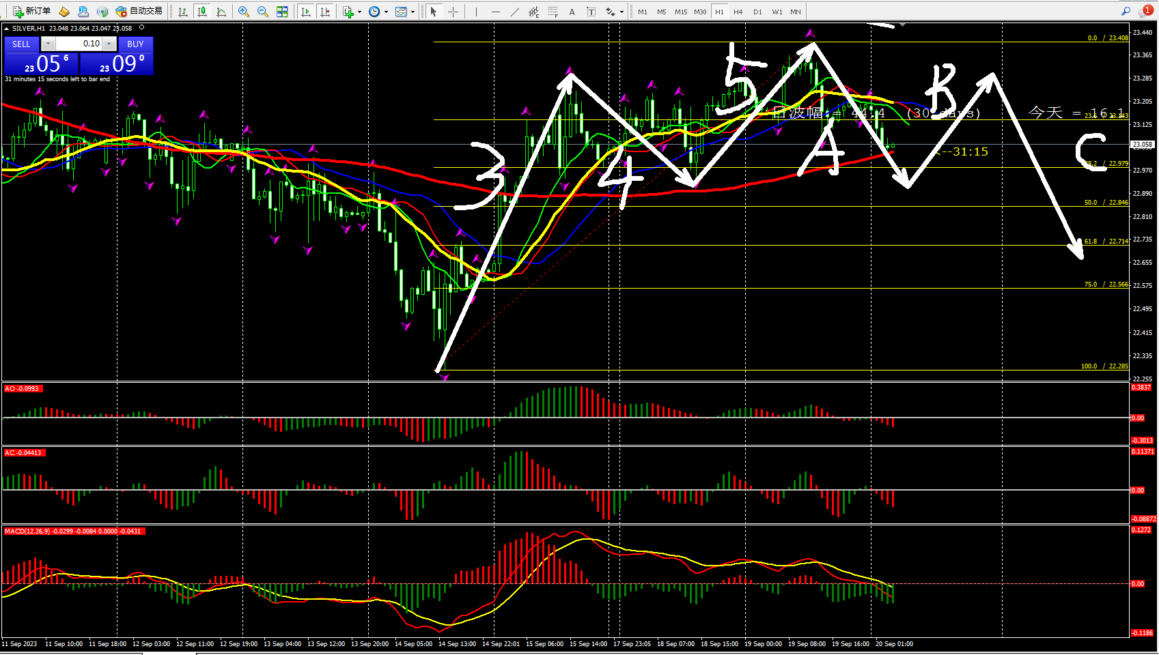This screenshot has width=1159, height=655.
Task: Click the 15 Sep 06:00 time label
Action: click(x=544, y=644)
